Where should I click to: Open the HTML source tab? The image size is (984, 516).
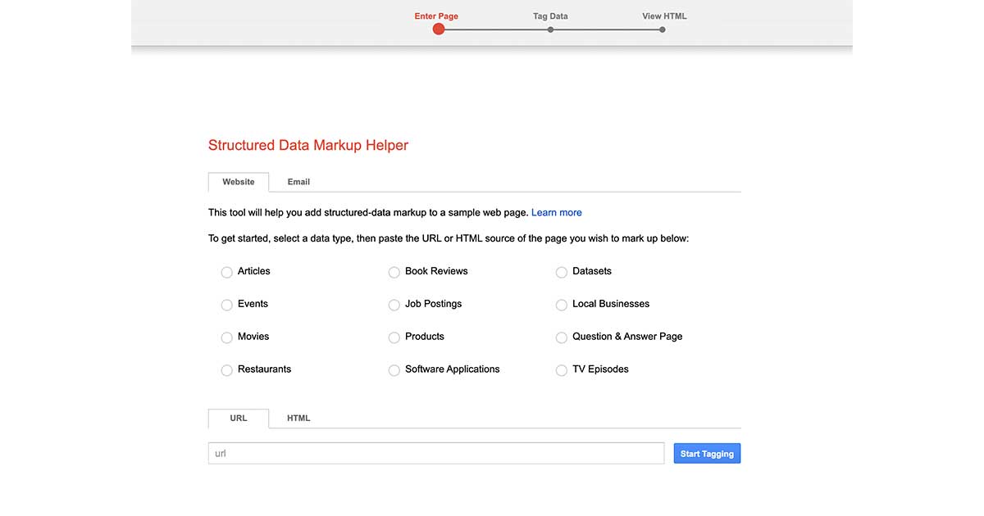tap(298, 418)
